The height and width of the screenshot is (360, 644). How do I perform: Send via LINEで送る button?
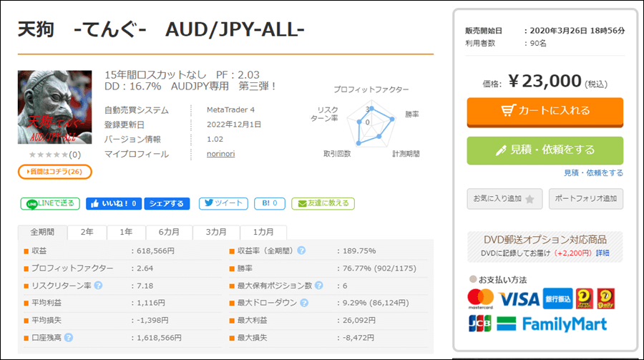(x=50, y=203)
